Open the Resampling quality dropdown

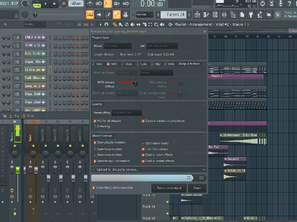pos(127,112)
